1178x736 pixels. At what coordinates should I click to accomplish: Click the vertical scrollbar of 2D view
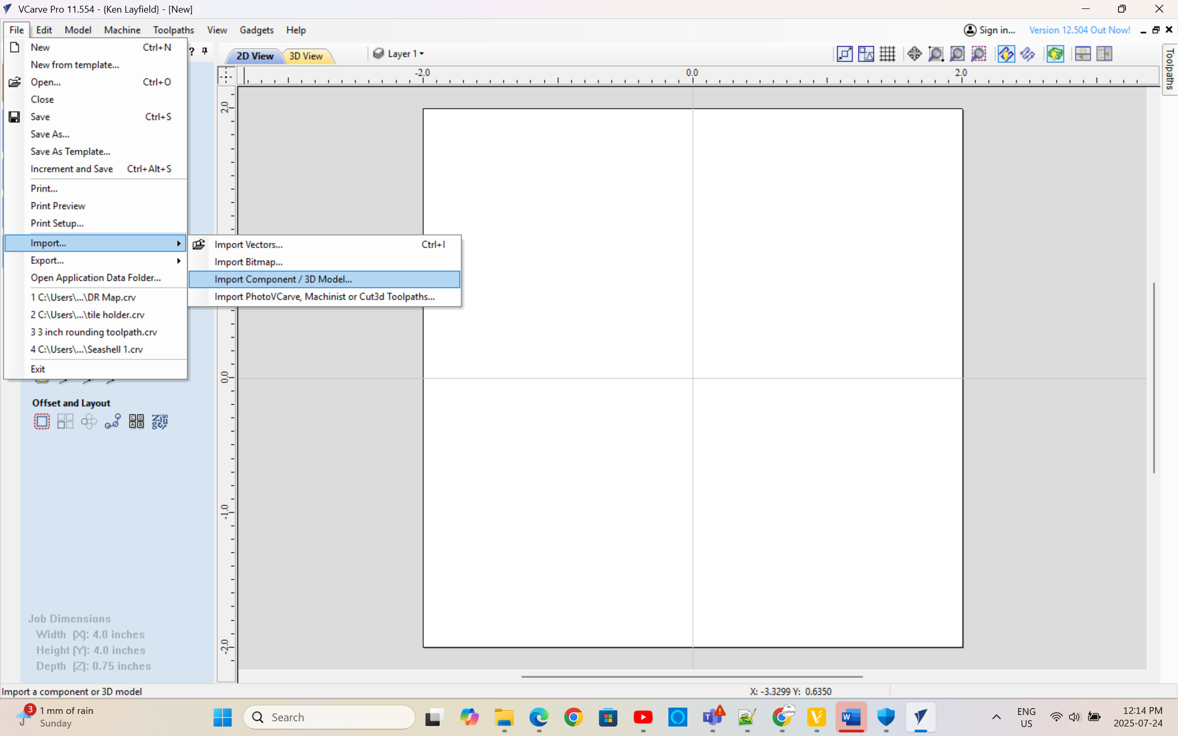click(x=1153, y=377)
